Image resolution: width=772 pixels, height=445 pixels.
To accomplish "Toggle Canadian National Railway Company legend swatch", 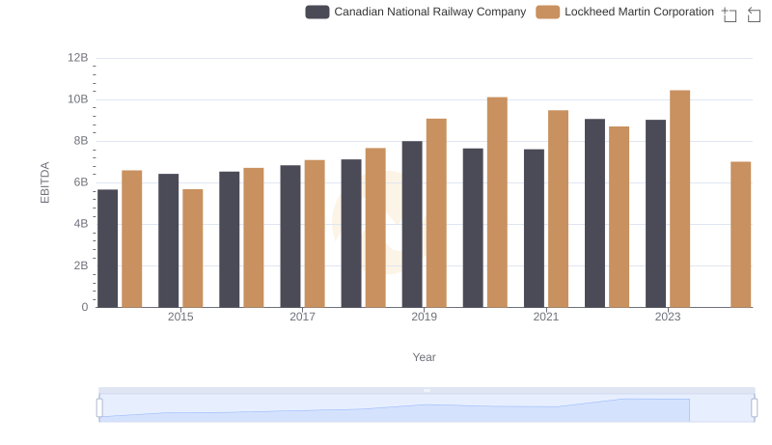I will point(317,12).
